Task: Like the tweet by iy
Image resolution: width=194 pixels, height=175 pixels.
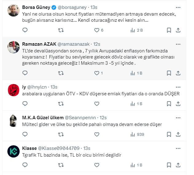Action: 97,104
